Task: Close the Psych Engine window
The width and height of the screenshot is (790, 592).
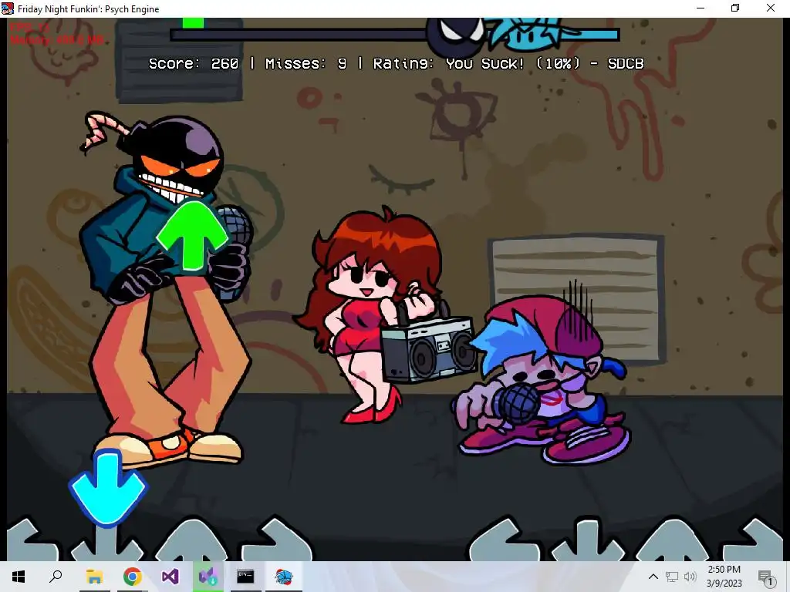Action: [x=771, y=8]
